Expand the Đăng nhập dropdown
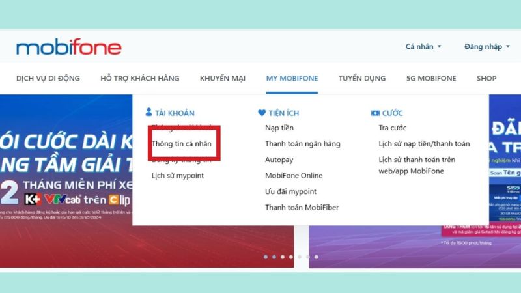 coord(486,47)
